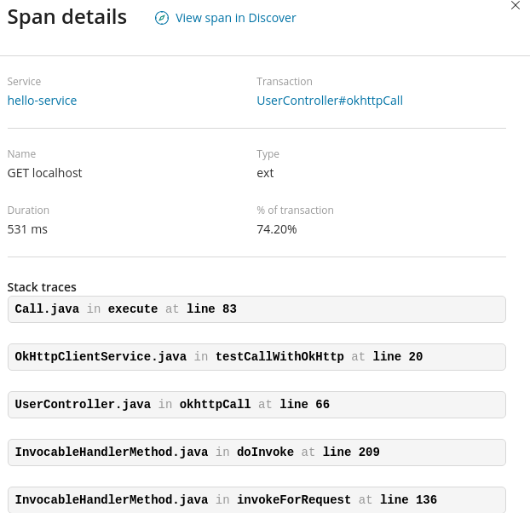Open the hello-service service link
This screenshot has width=530, height=513.
coord(42,101)
